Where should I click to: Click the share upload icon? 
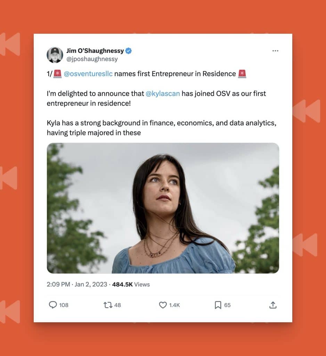coord(273,305)
